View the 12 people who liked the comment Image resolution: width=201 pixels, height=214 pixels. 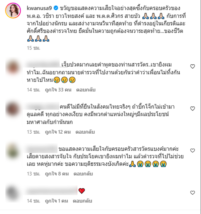pyautogui.click(x=58, y=132)
